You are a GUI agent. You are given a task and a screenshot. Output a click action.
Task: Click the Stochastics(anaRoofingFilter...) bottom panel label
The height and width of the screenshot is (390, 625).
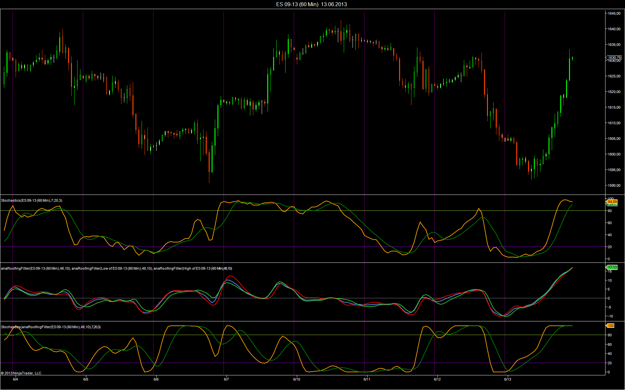51,327
